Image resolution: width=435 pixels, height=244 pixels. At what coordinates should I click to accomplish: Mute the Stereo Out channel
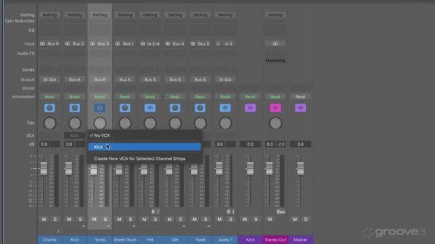point(270,219)
